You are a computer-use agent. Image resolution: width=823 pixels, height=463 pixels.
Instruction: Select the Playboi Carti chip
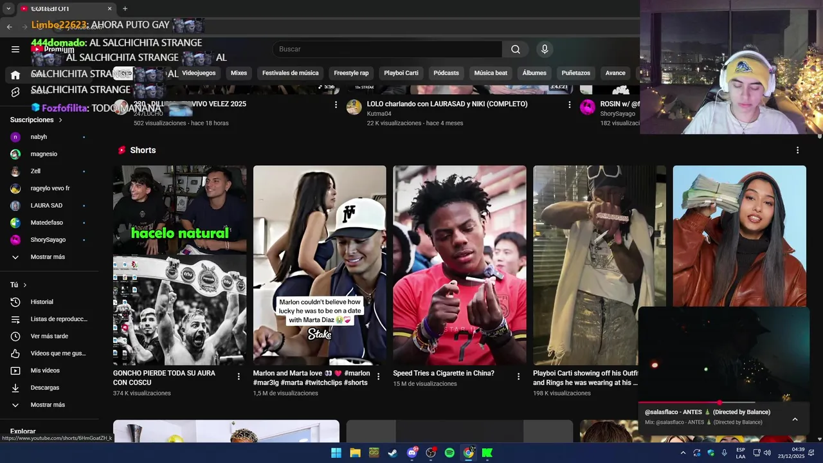(x=401, y=73)
